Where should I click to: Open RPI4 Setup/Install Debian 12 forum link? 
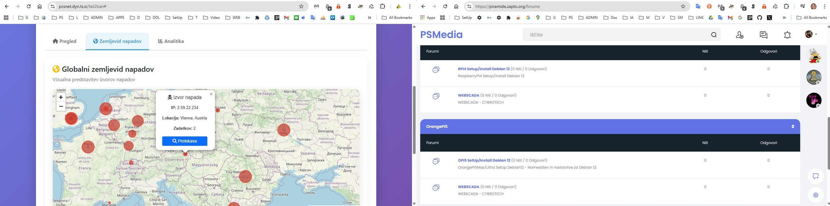point(484,69)
